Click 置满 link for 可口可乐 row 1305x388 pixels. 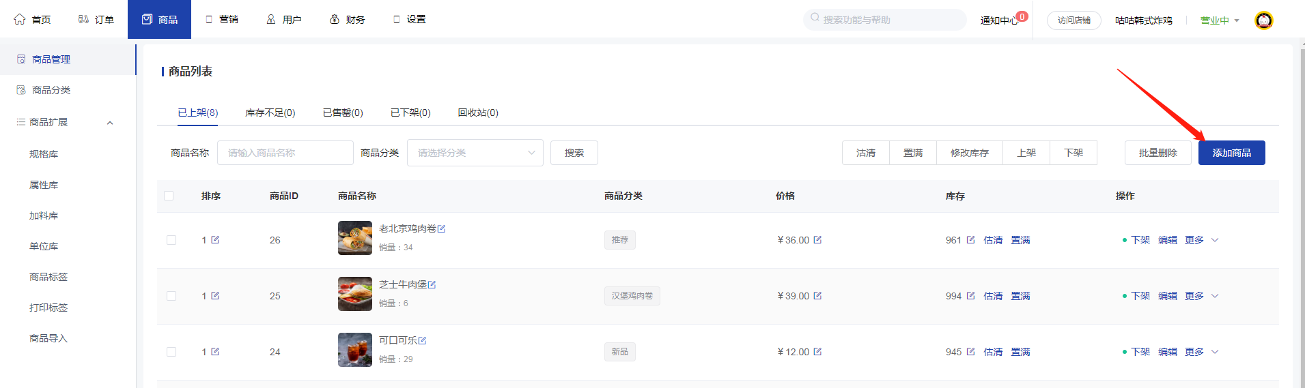click(x=1020, y=352)
